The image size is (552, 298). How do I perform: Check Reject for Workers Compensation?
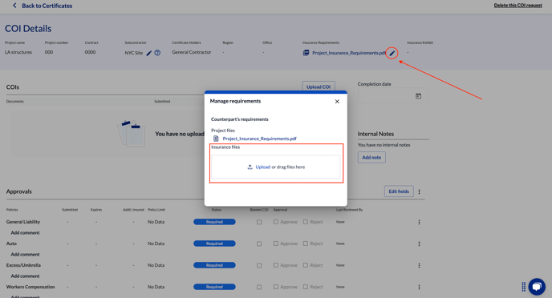click(x=306, y=287)
